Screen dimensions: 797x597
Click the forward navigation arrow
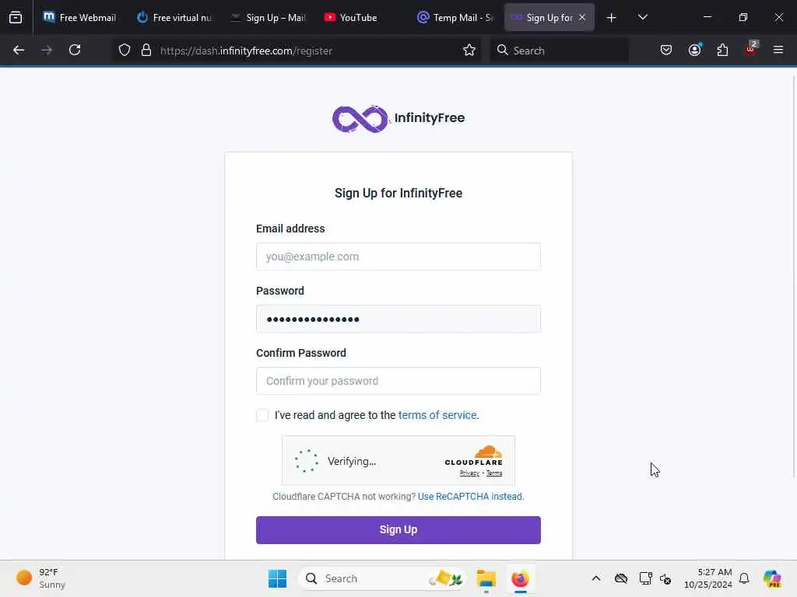(x=47, y=50)
